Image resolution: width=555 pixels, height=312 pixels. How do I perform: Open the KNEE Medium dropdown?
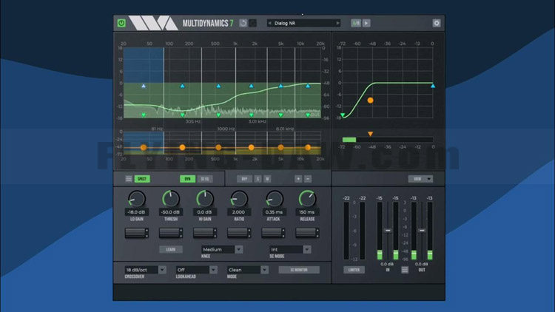point(222,249)
